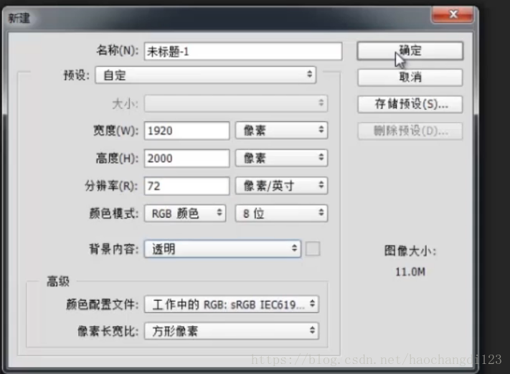The width and height of the screenshot is (510, 374).
Task: Click the 宽度 width field showing 1920
Action: coord(186,131)
